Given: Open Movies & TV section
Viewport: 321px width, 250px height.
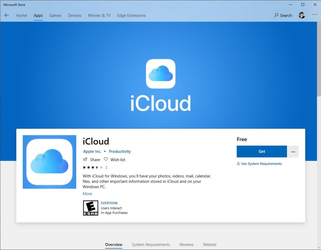Looking at the screenshot, I should tap(99, 15).
